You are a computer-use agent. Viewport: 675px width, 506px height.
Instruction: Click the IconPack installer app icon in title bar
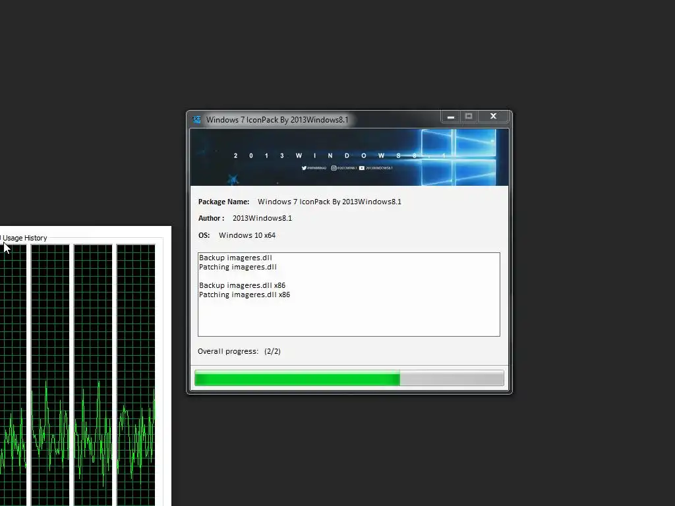coord(196,120)
